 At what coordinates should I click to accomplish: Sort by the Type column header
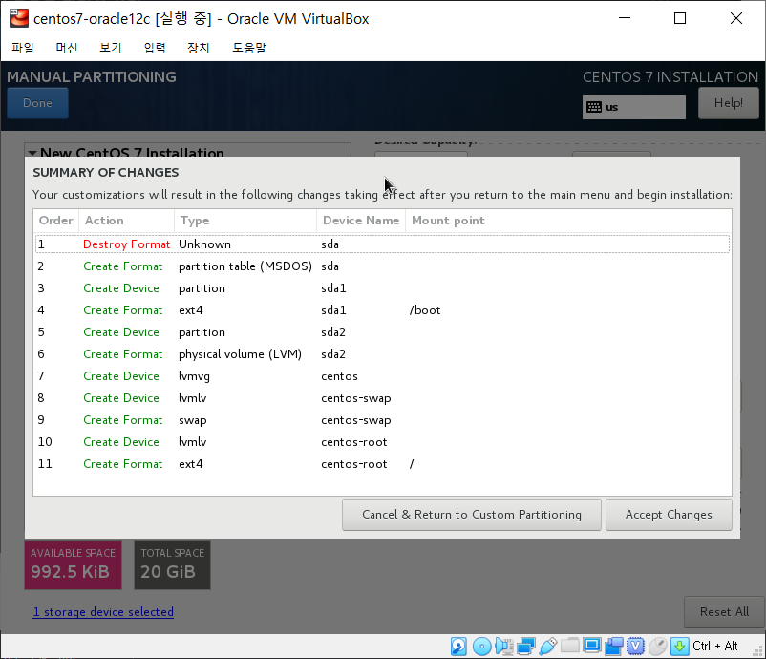[x=245, y=221]
